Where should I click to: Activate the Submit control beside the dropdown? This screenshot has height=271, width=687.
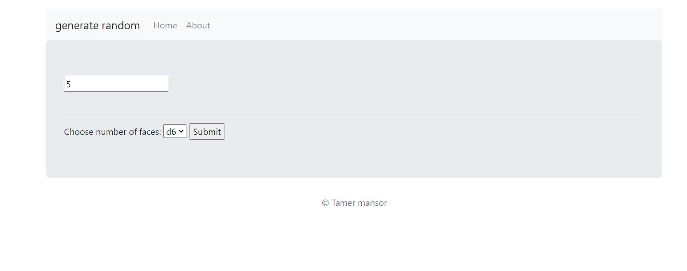[207, 131]
